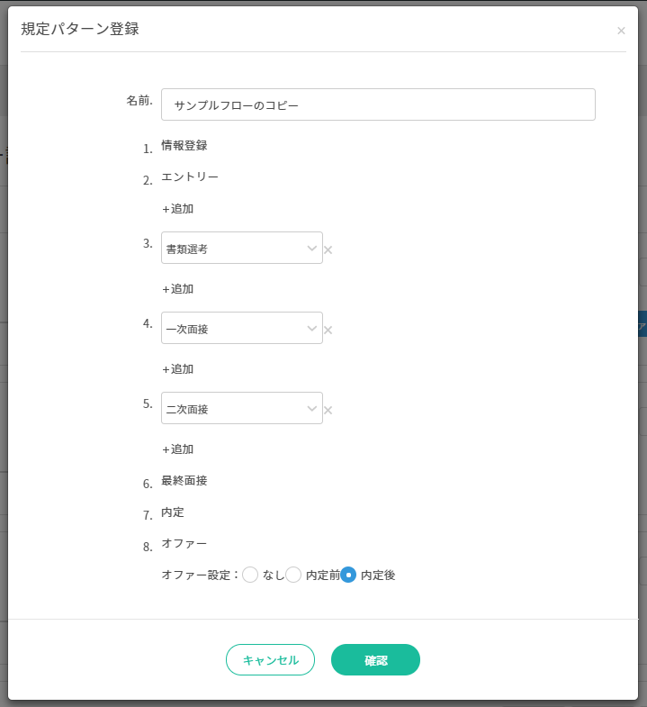Select the なし offer setting radio
Screen dimensions: 647x707
tap(250, 575)
